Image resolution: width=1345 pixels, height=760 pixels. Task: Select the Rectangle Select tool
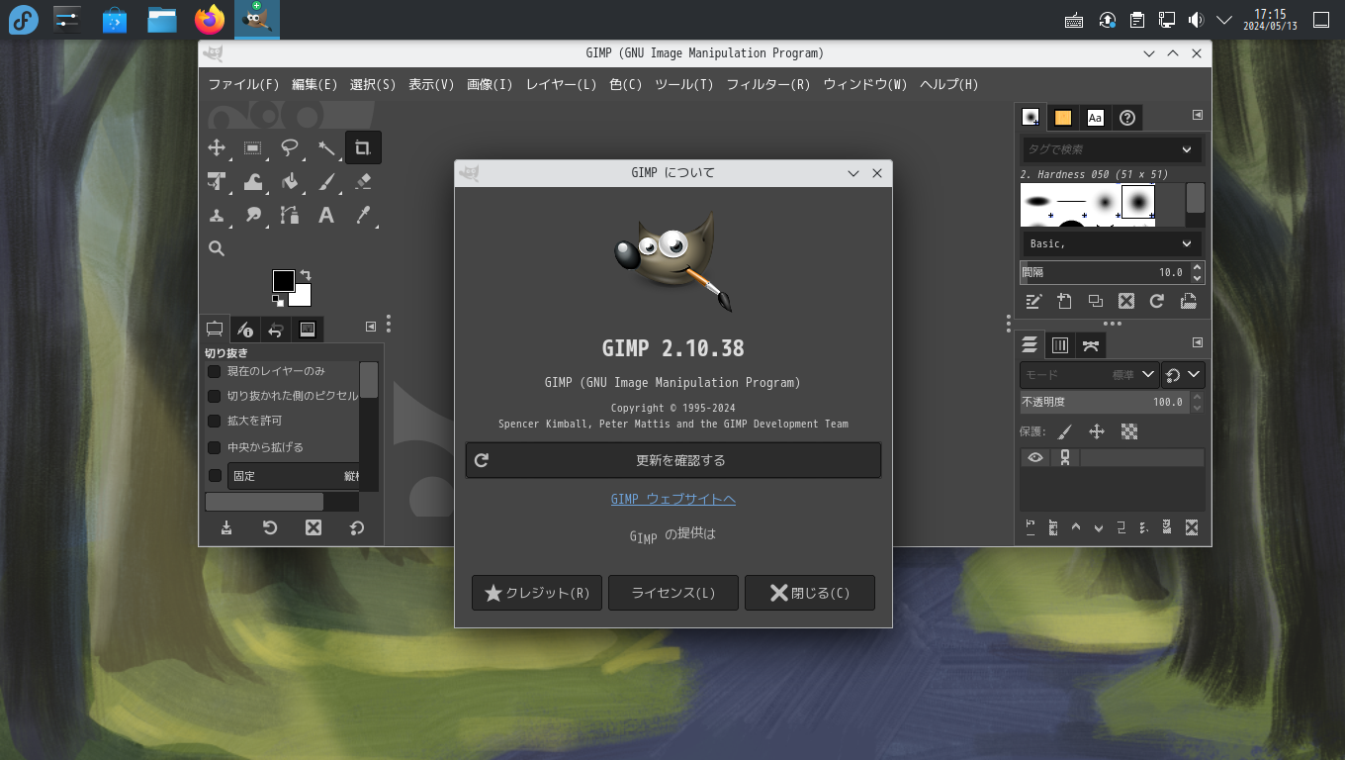(252, 148)
